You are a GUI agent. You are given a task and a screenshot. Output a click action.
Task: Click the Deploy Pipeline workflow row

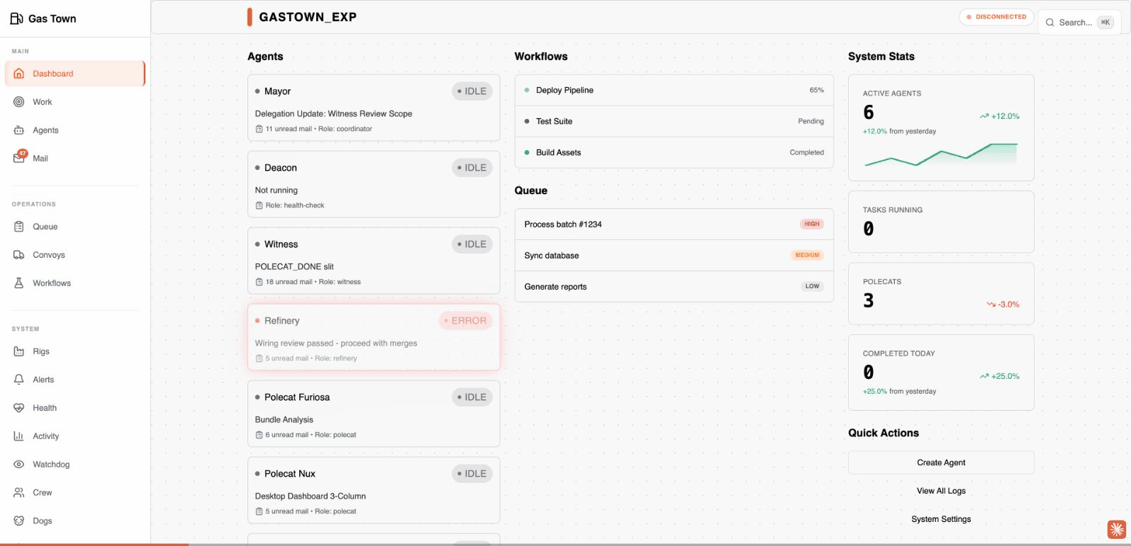[x=674, y=90]
